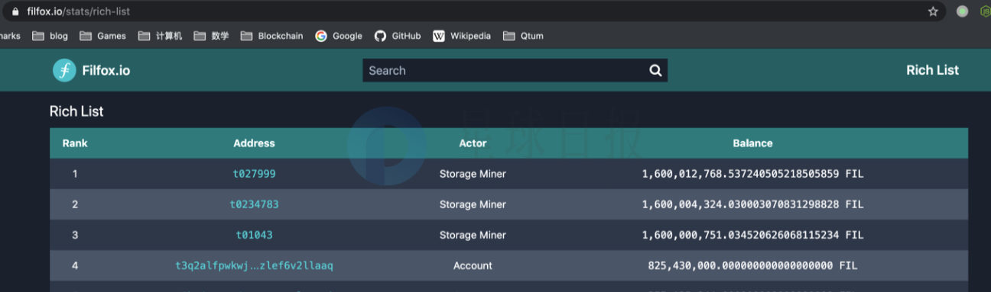Open the Wikipedia bookmark

coord(462,36)
